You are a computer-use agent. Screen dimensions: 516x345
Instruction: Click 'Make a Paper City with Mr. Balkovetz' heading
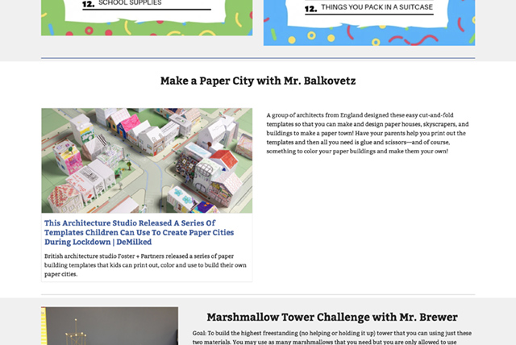tap(257, 81)
